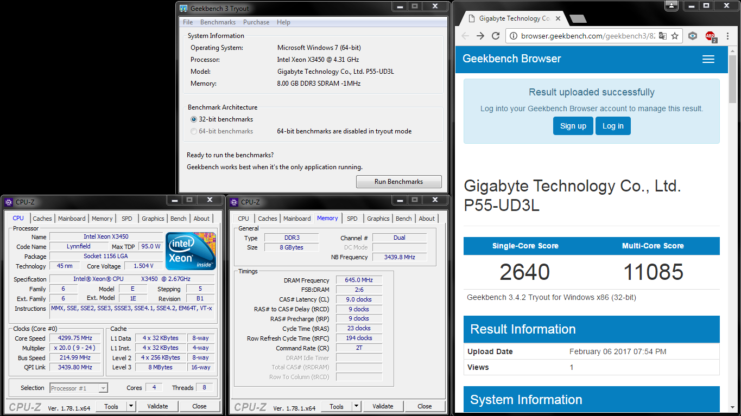Open the Help menu in Geekbench
This screenshot has width=741, height=416.
[283, 22]
